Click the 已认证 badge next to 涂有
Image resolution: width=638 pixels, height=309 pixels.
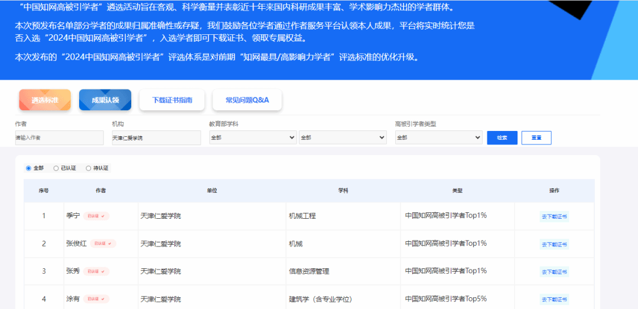(x=96, y=299)
